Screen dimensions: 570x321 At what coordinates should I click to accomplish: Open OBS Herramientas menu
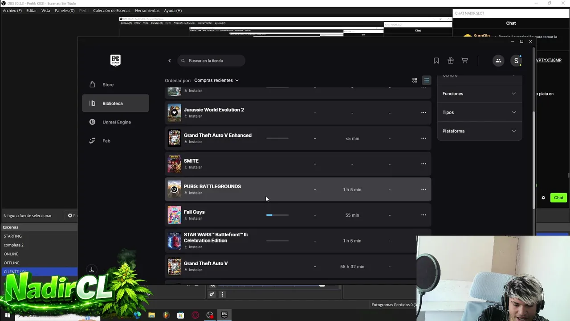(147, 10)
